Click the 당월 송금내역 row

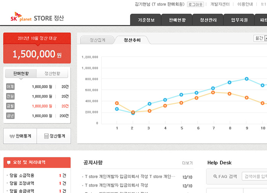pos(37,191)
